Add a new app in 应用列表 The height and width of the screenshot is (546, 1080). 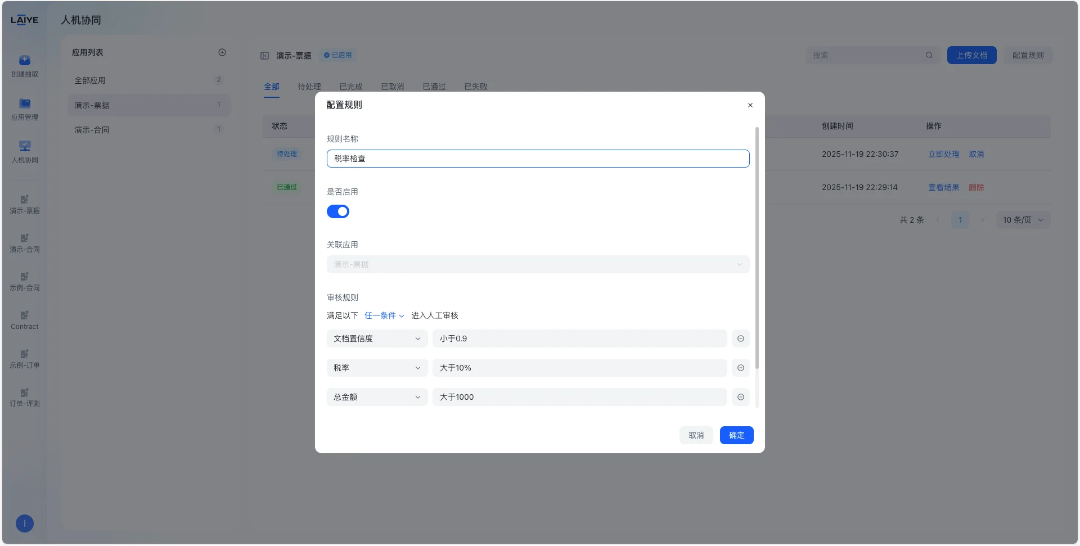coord(222,52)
